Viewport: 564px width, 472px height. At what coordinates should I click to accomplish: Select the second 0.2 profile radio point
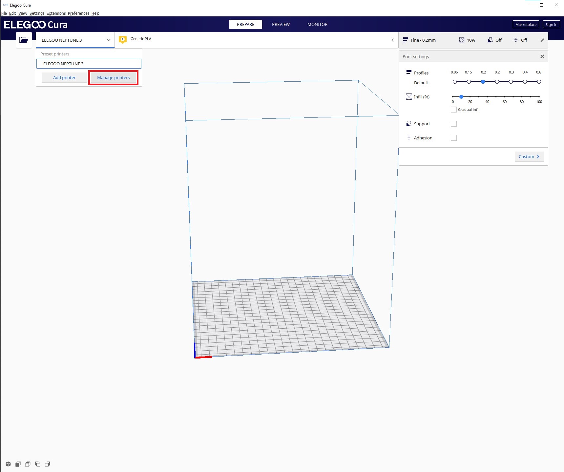[x=497, y=82]
